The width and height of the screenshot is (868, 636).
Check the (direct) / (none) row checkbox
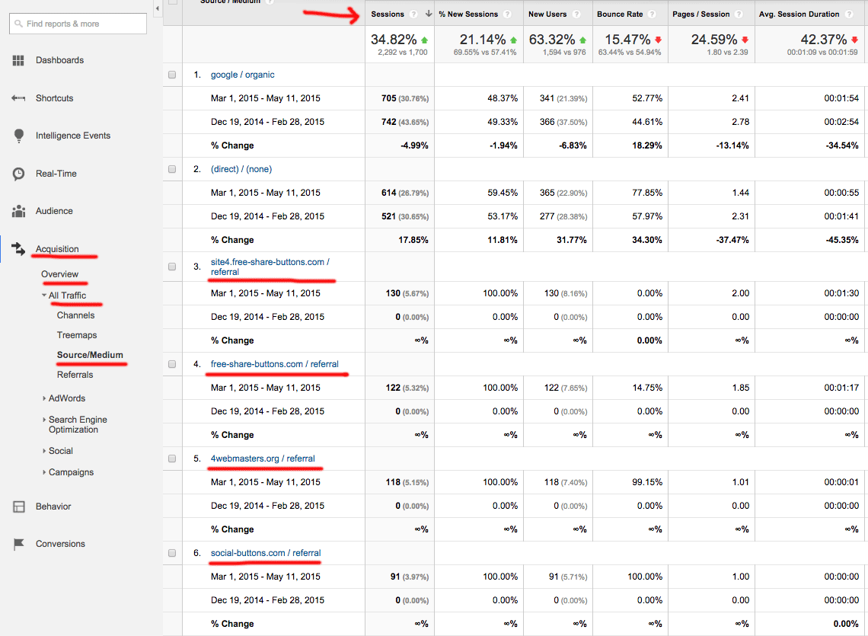(x=172, y=169)
